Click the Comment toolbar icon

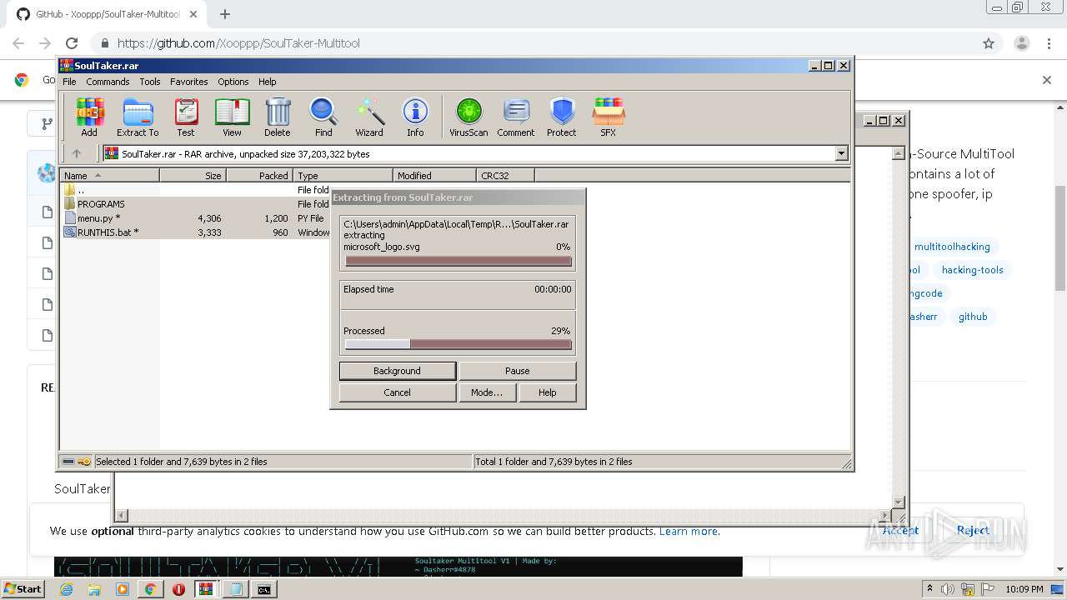point(516,117)
